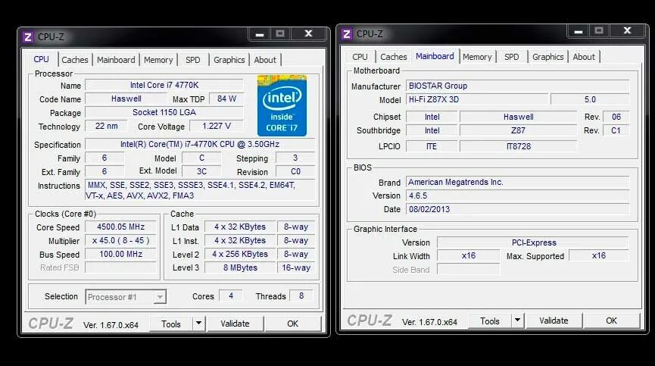Click the Cores count value '4'
Screen dimensions: 655x366
pos(231,296)
